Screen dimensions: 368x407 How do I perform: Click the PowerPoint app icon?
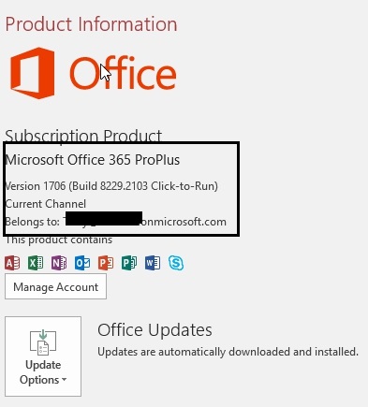point(106,263)
